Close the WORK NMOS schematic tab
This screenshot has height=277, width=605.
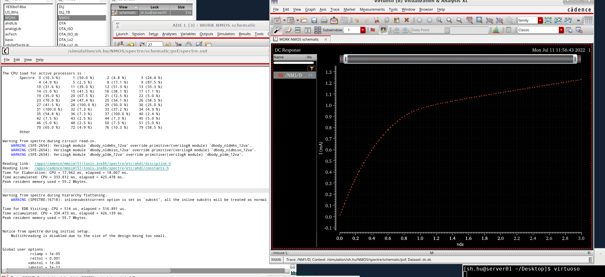tap(326, 39)
